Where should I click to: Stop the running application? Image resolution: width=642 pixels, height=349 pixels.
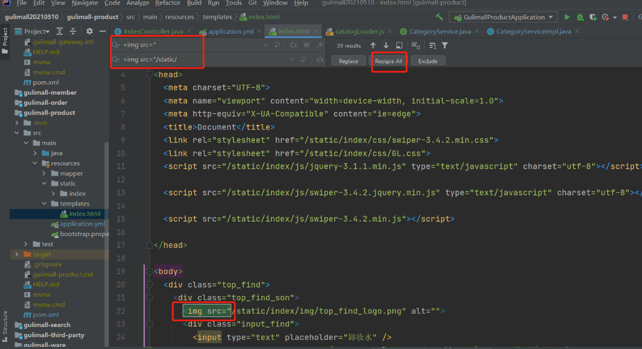(625, 17)
